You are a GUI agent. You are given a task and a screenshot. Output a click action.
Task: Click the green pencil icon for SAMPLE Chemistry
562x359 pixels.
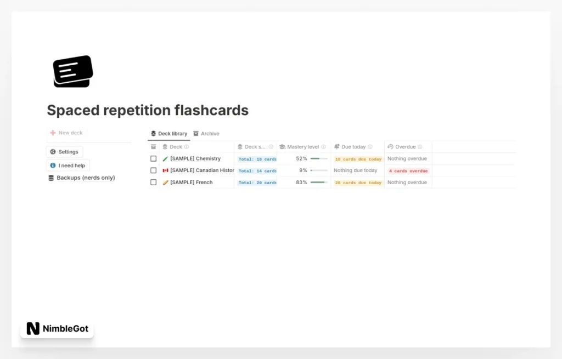click(x=165, y=158)
